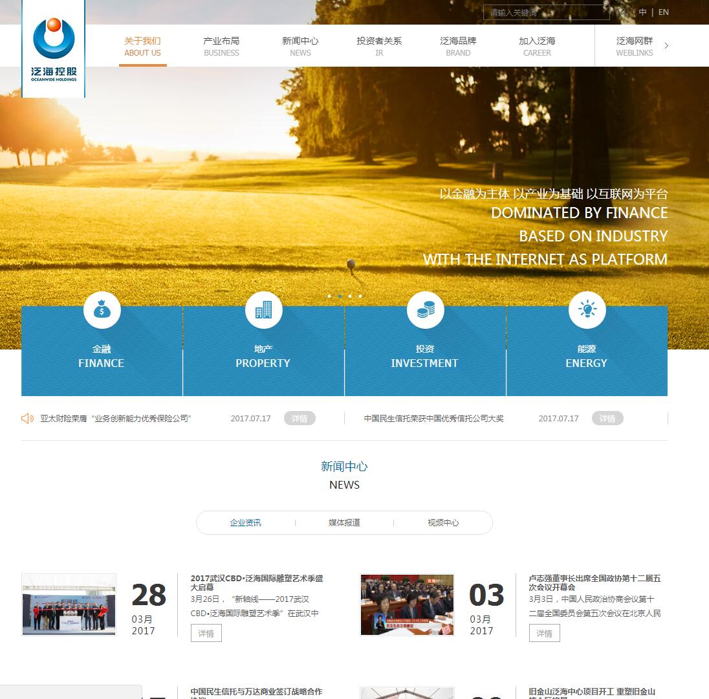Open the IR investor relations menu

pos(379,46)
